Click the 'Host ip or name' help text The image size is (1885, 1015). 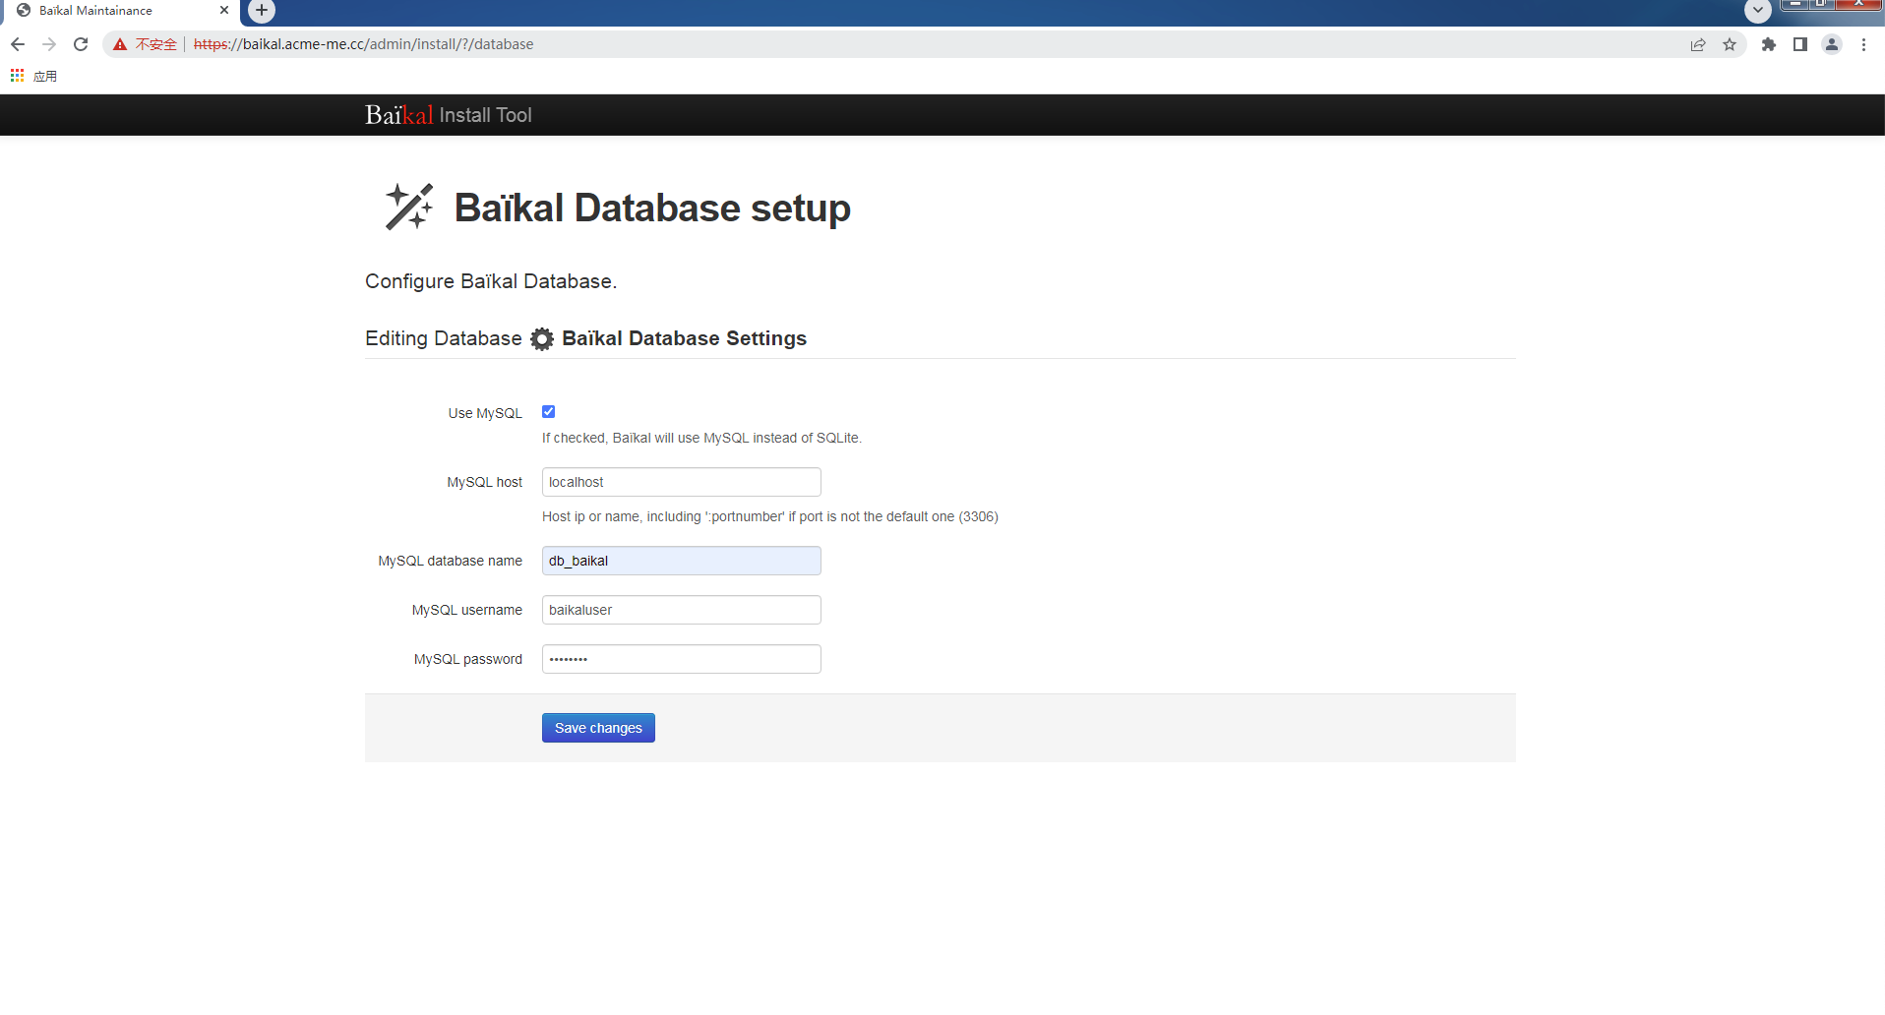pos(770,516)
